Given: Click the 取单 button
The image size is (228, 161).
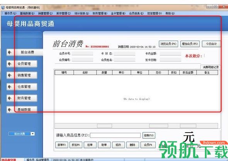Looking at the screenshot, I should click(x=104, y=145).
